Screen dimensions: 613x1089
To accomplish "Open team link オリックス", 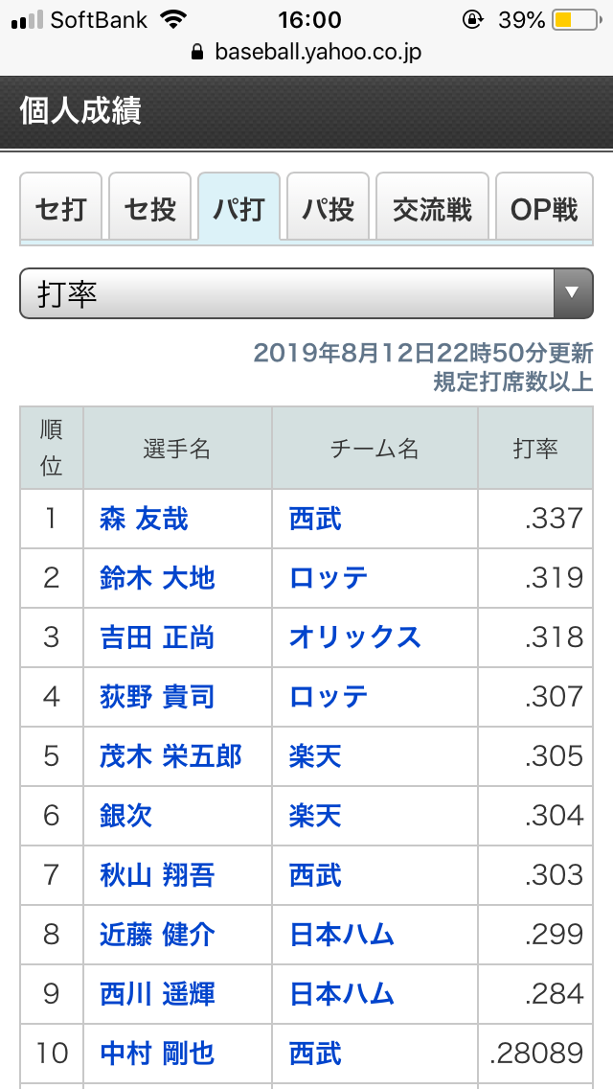I will (x=355, y=637).
